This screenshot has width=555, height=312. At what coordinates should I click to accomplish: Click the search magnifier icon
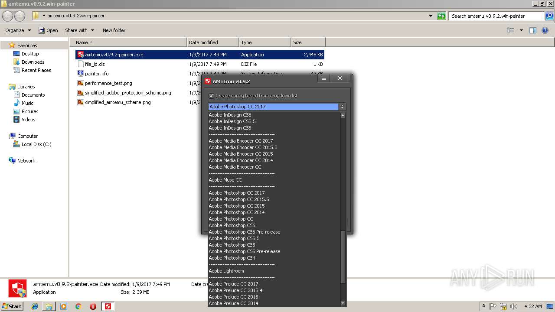point(549,16)
